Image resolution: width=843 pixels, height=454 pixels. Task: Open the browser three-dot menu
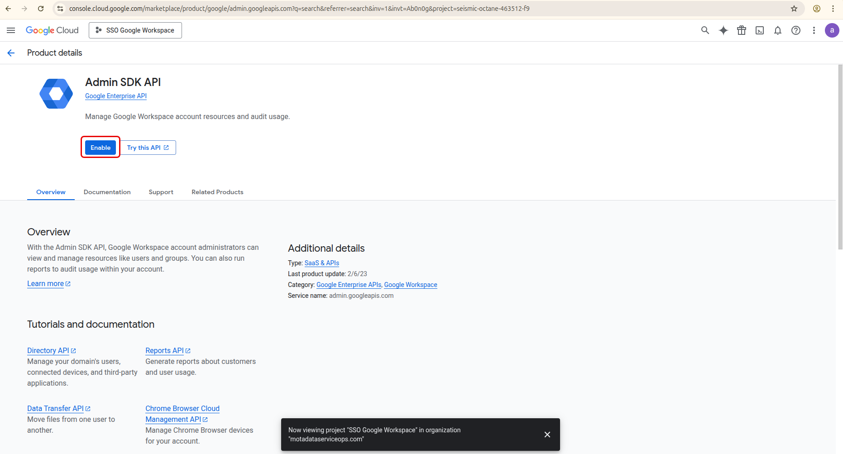[x=833, y=9]
